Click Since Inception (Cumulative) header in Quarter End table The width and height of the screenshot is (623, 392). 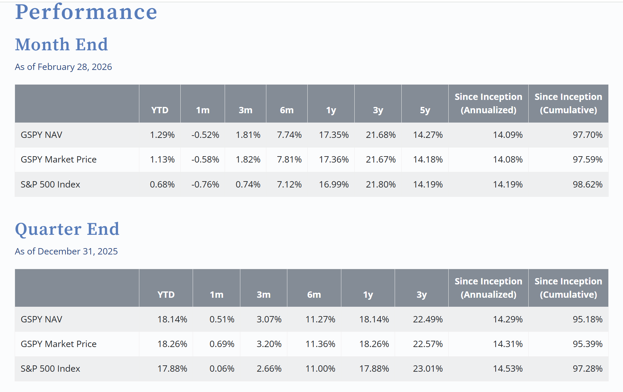pyautogui.click(x=568, y=288)
